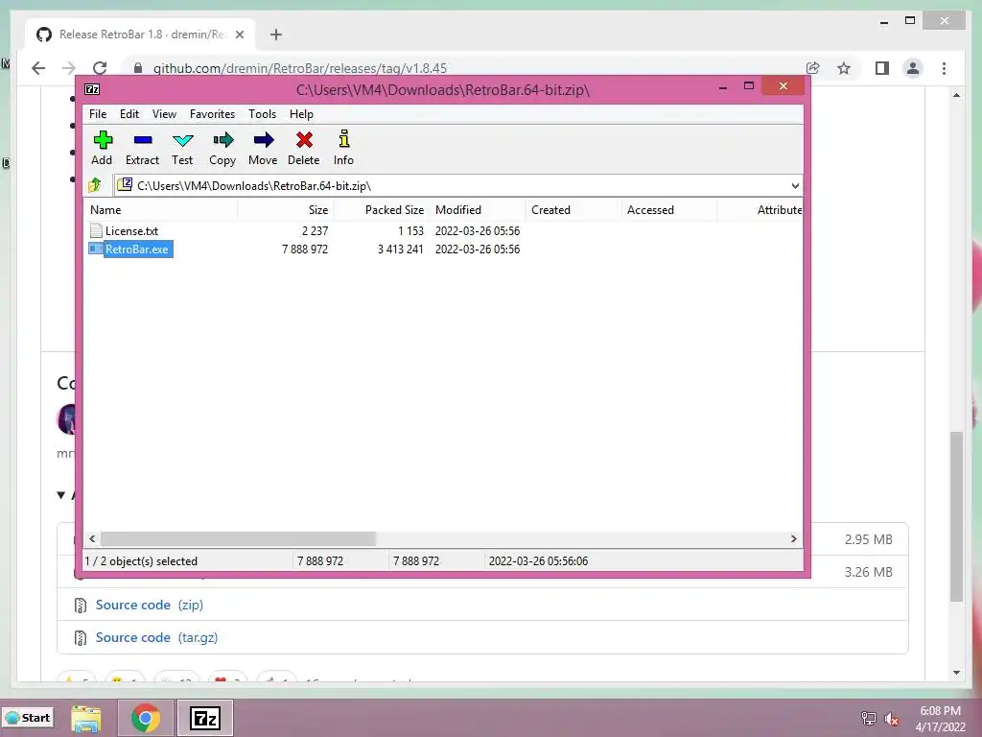
Task: Click the muted volume tray icon
Action: [892, 719]
